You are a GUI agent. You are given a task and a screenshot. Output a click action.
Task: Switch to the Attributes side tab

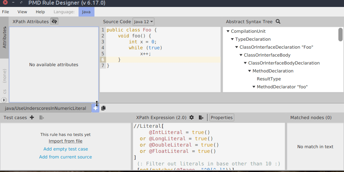click(4, 37)
